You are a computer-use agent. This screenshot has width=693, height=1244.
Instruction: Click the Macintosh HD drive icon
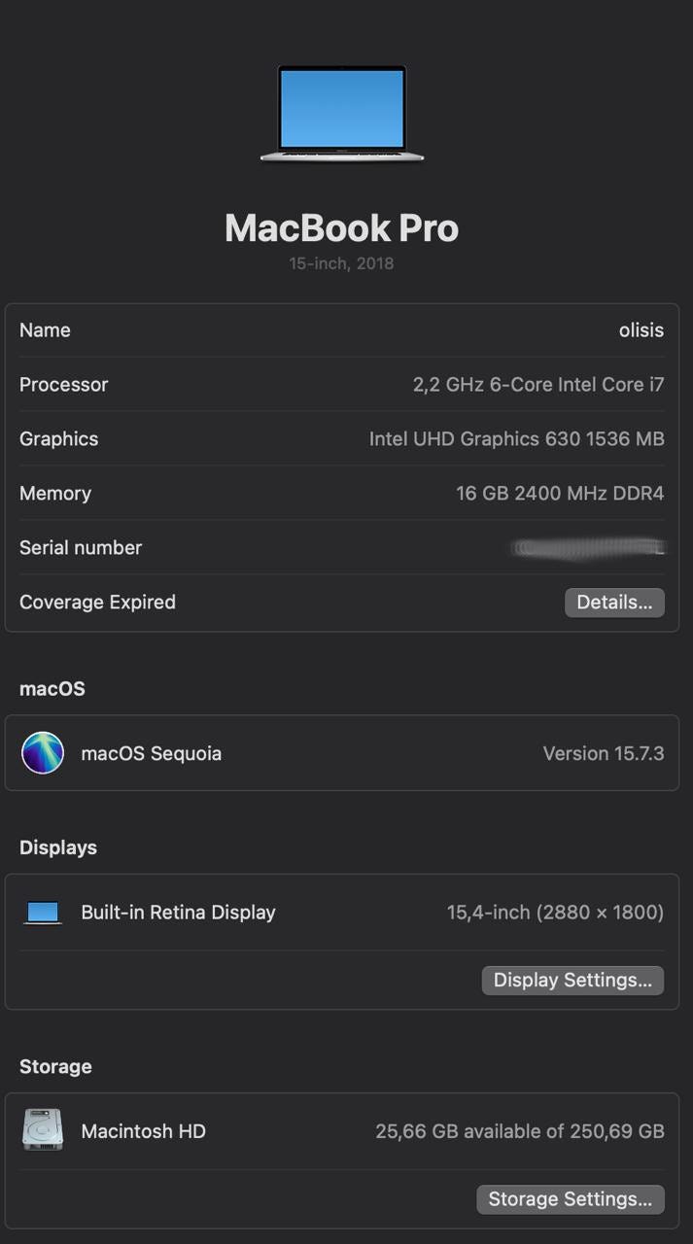click(43, 1130)
